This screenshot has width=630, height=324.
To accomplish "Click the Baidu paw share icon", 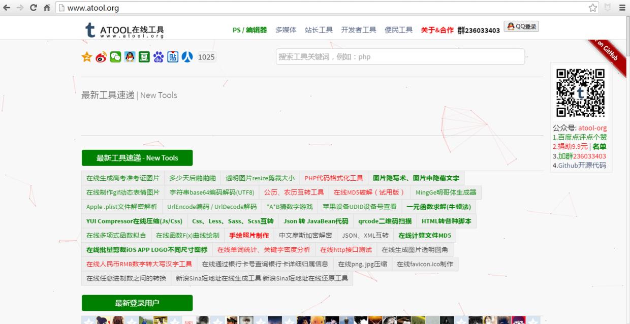I will click(x=158, y=57).
